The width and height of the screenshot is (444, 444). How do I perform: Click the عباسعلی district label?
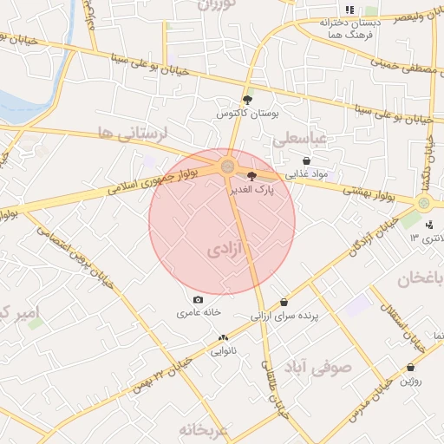(299, 139)
